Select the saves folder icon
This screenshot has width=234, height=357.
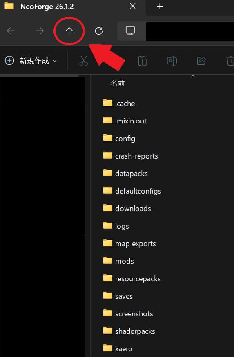(x=108, y=295)
